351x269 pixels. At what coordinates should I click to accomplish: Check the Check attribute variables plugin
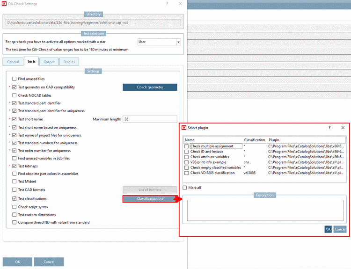tap(186, 157)
